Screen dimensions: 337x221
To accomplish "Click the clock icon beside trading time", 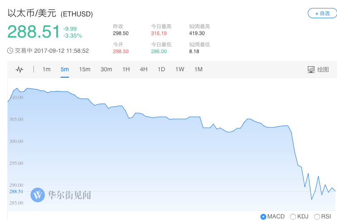I will coord(10,51).
